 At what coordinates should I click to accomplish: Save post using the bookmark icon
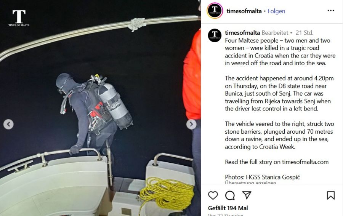tap(330, 195)
